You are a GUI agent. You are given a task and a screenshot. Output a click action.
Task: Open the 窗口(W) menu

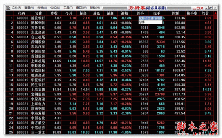(x=81, y=8)
